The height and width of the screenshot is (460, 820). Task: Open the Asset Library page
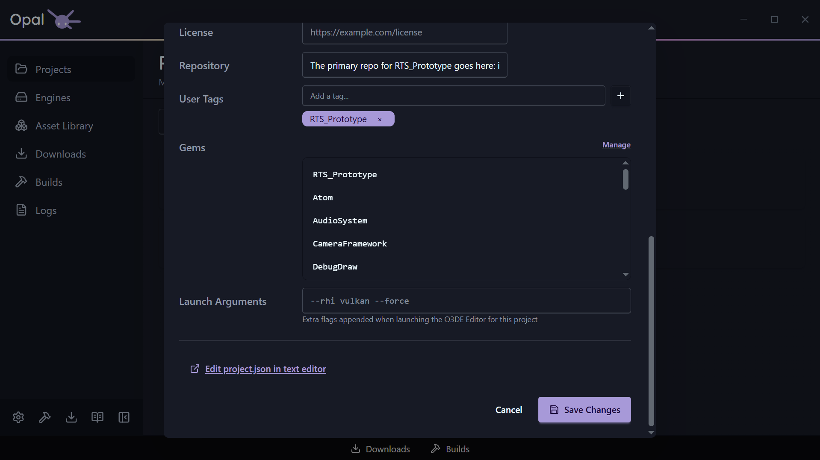click(x=71, y=126)
